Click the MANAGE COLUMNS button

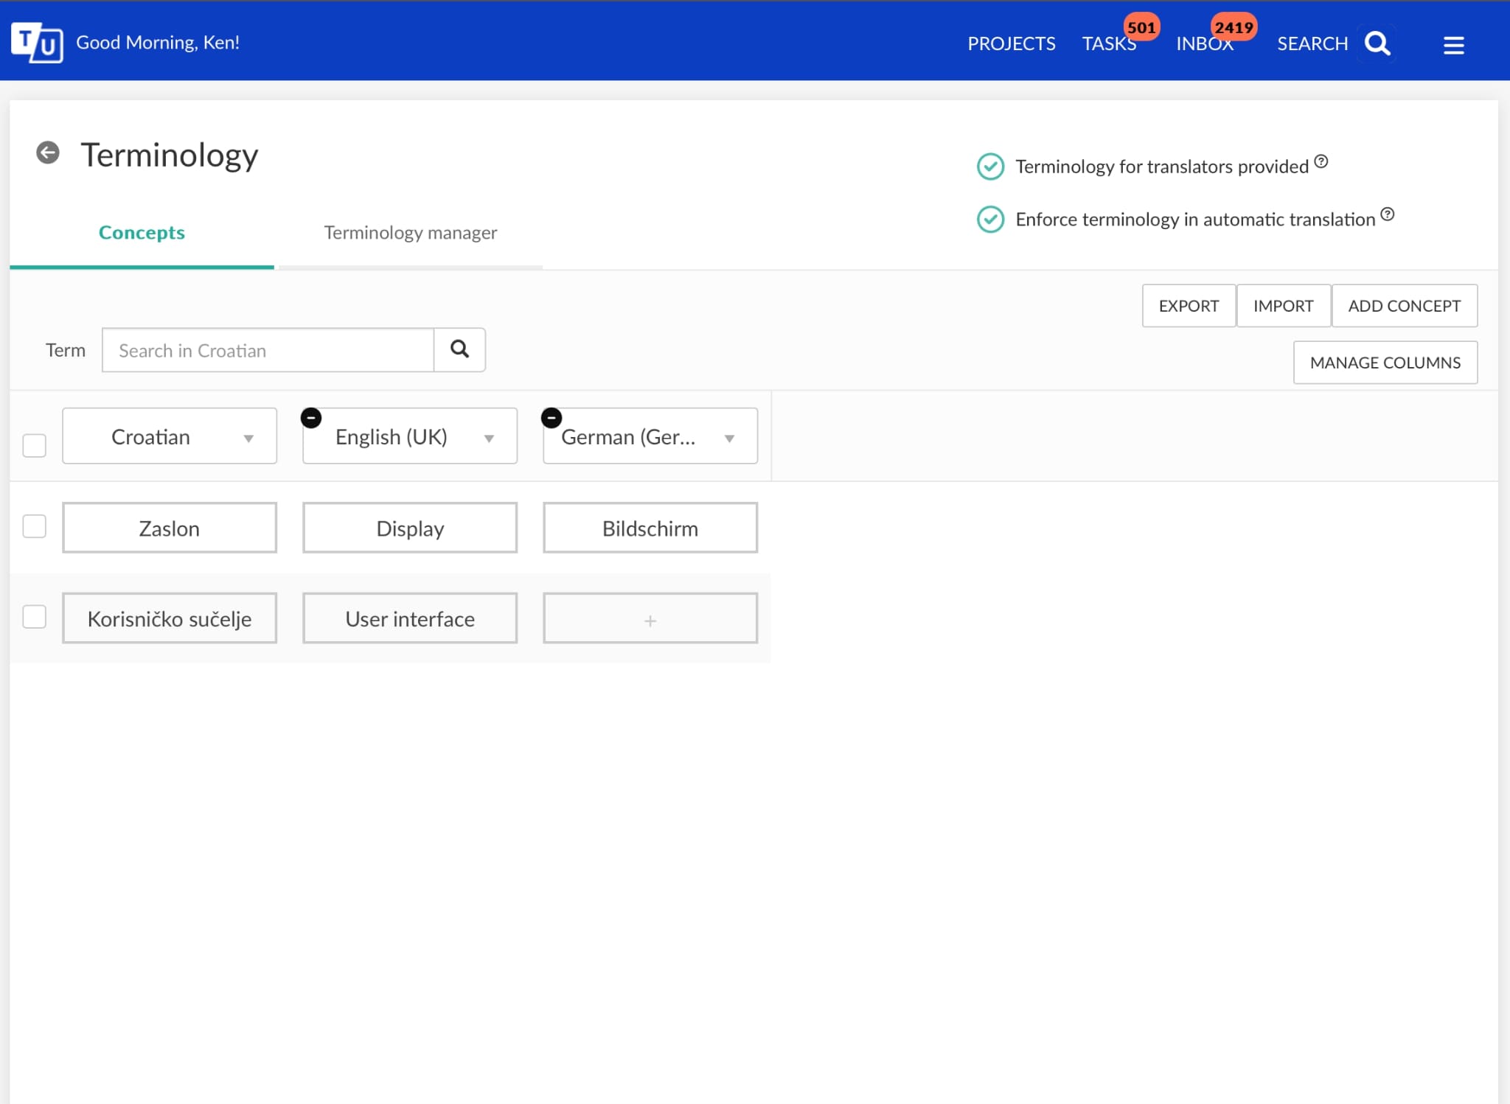click(1385, 363)
